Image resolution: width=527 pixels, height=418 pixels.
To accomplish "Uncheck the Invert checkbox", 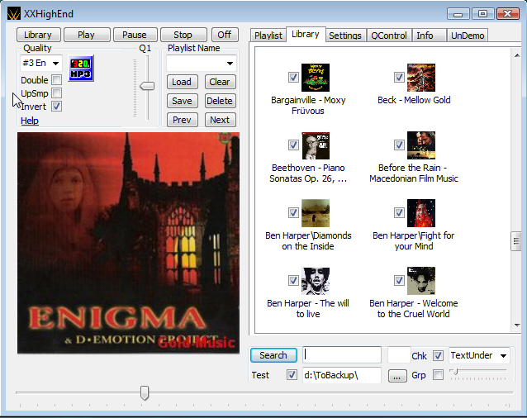I will pos(56,107).
